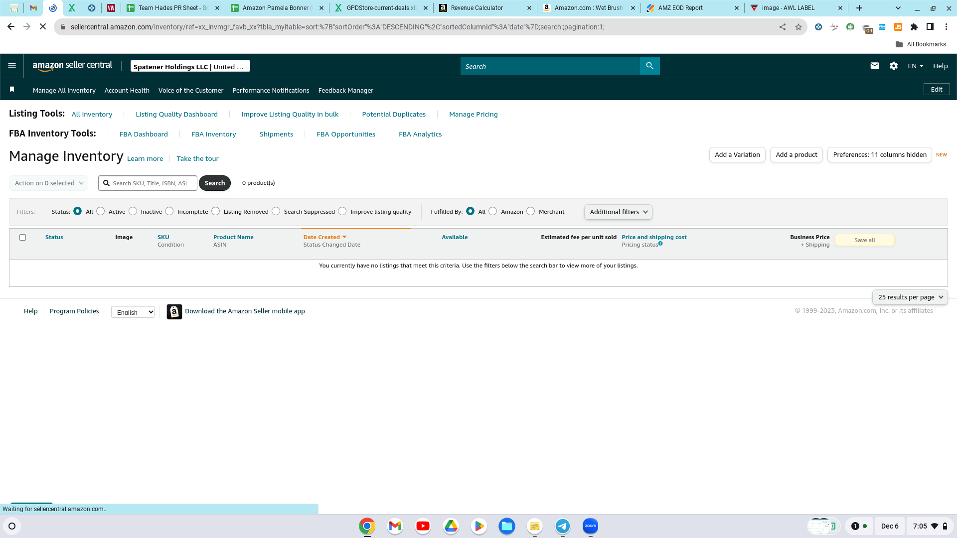
Task: Open the Chrome extensions puzzle icon
Action: pyautogui.click(x=914, y=27)
